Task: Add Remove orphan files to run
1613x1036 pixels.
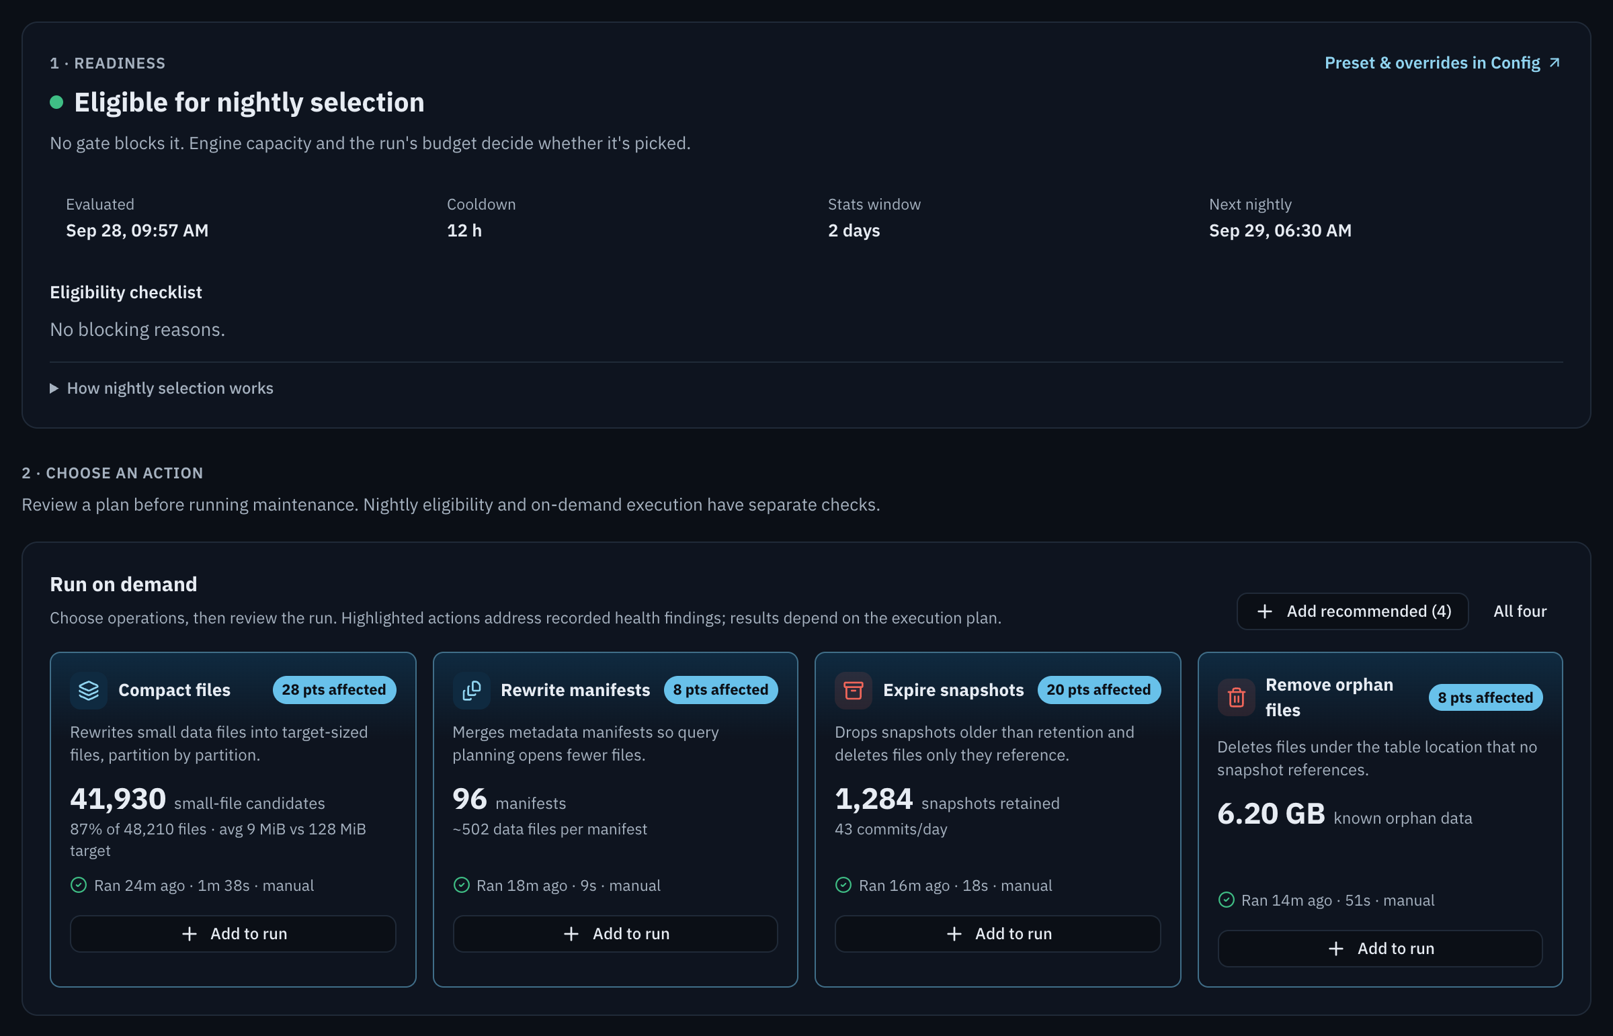Action: [1380, 949]
